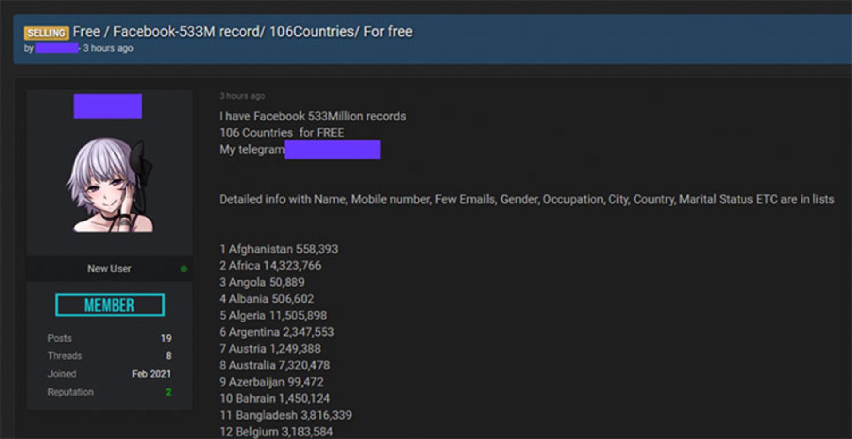Click the yellow SELLING tag badge

[46, 33]
